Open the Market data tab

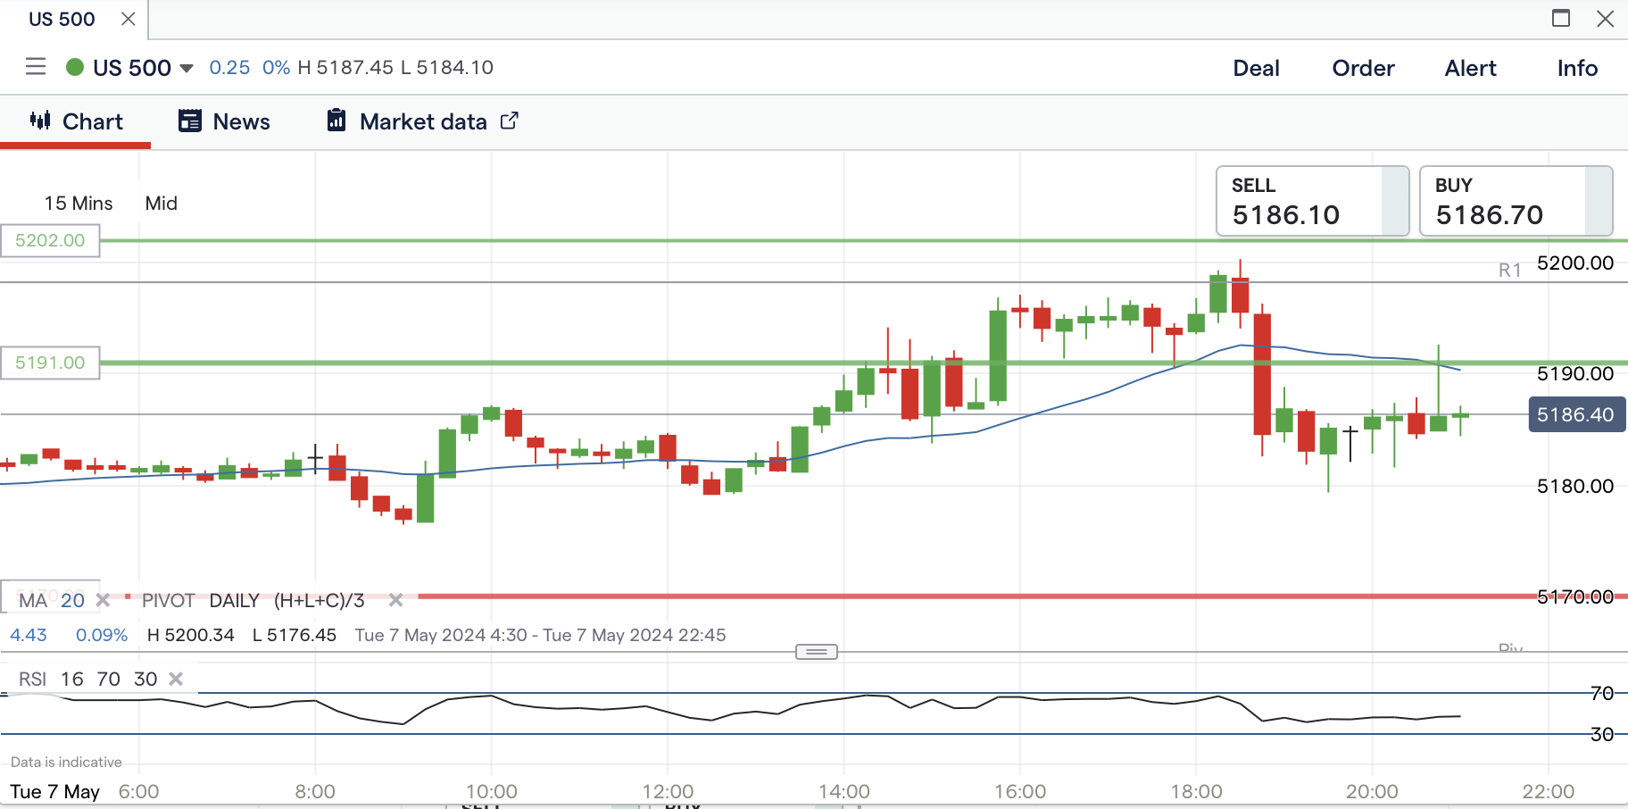(422, 121)
